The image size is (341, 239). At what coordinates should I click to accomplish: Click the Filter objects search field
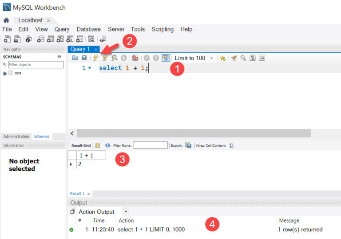click(36, 65)
